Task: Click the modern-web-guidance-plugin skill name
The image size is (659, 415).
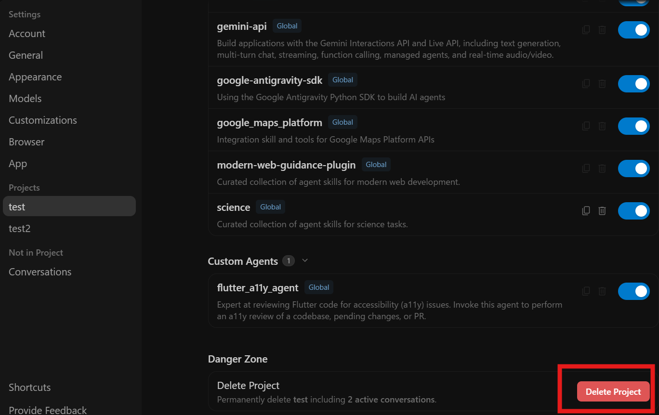Action: [286, 165]
